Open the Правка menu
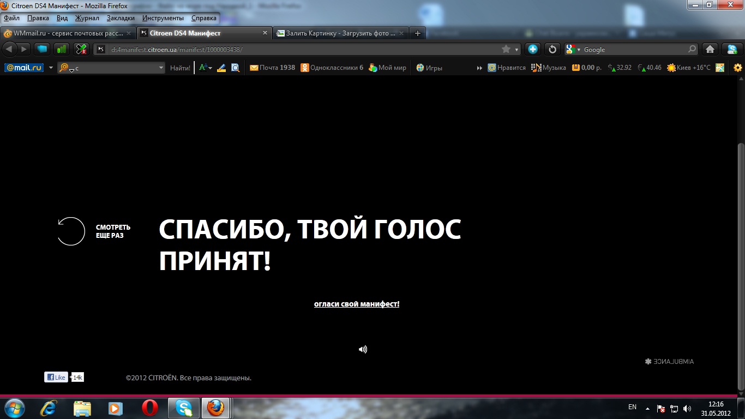The height and width of the screenshot is (419, 745). (x=38, y=18)
